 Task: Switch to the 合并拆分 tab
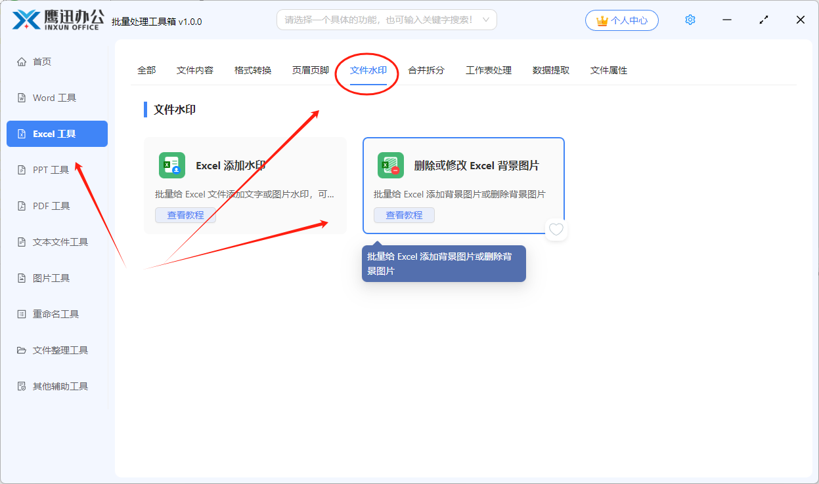pos(426,70)
